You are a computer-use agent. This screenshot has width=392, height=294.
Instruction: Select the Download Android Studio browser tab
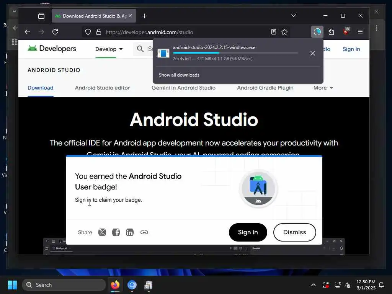94,16
